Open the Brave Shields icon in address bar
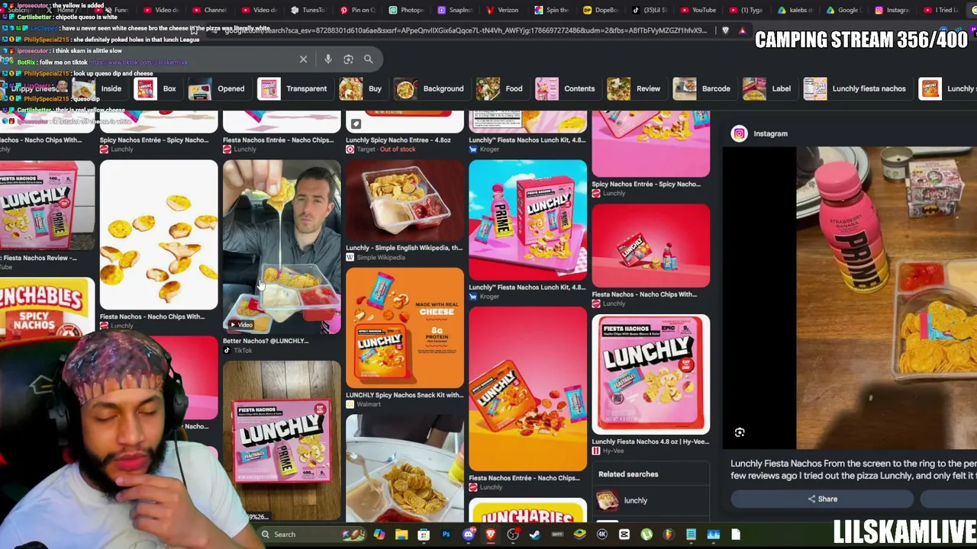 point(725,30)
